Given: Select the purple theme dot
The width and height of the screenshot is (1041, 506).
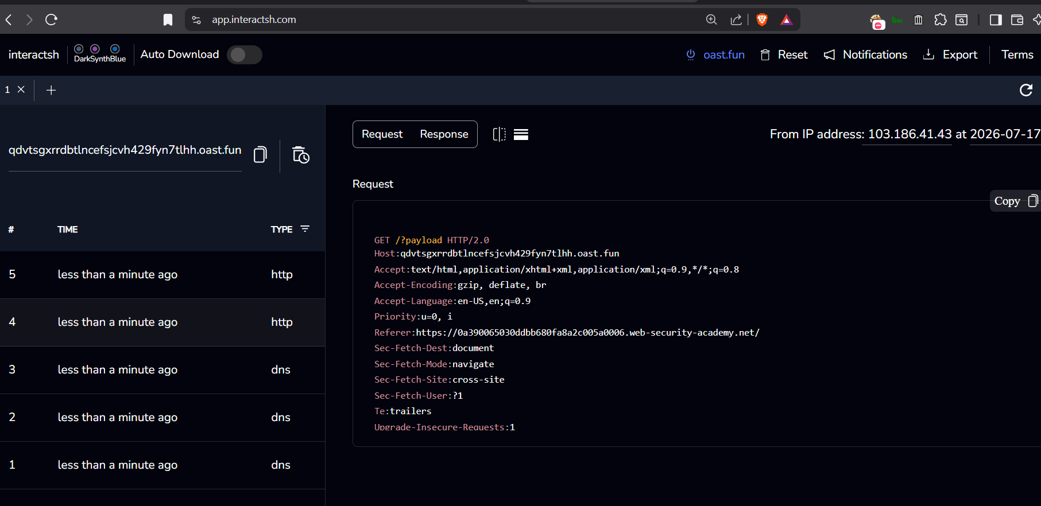Looking at the screenshot, I should tap(95, 49).
